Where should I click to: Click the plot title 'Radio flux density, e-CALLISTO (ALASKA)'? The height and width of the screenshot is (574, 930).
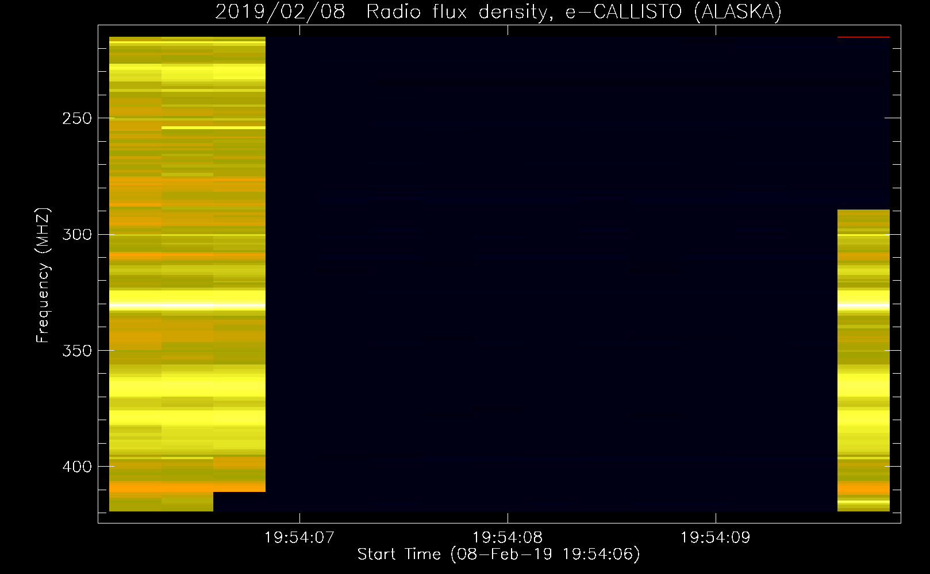click(x=574, y=12)
